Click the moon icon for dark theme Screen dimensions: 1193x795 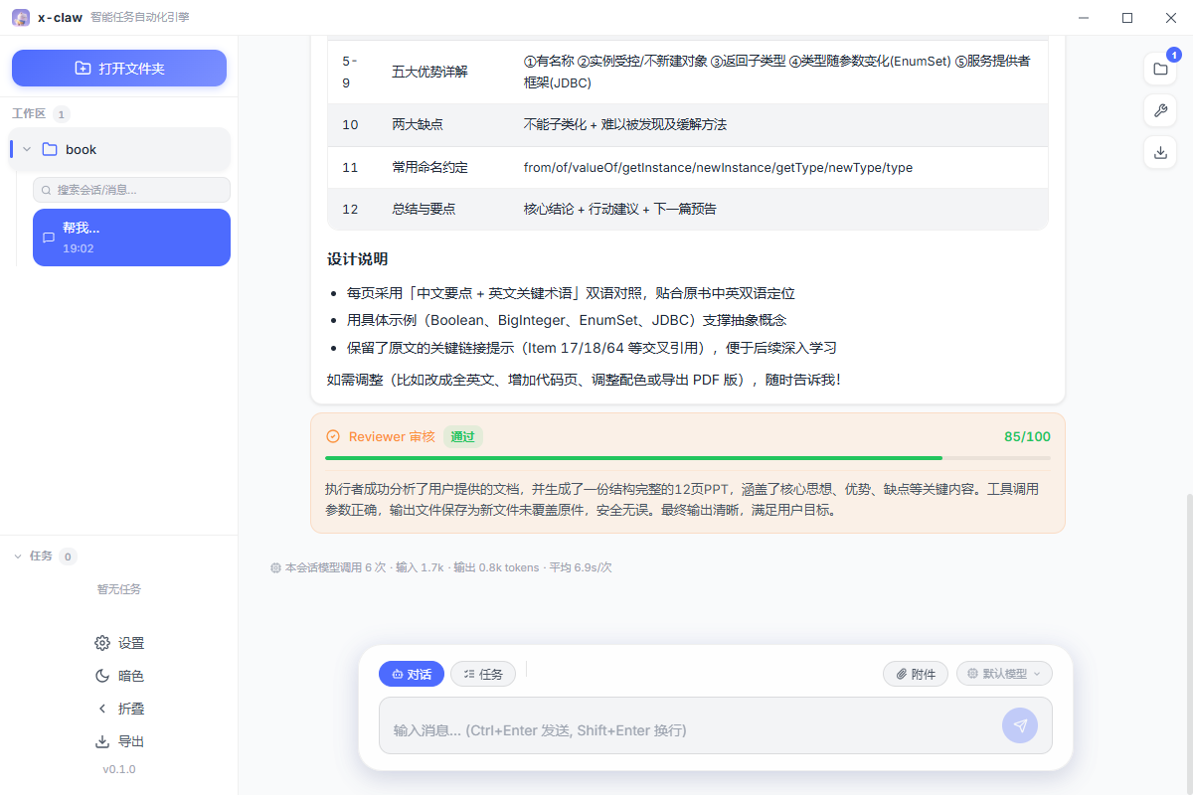point(102,676)
